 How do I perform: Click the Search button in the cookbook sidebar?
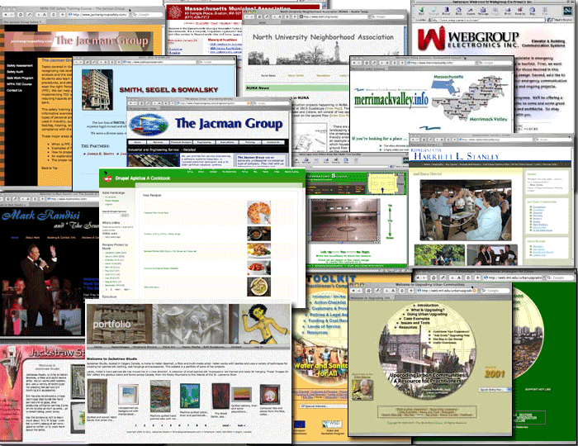[125, 216]
